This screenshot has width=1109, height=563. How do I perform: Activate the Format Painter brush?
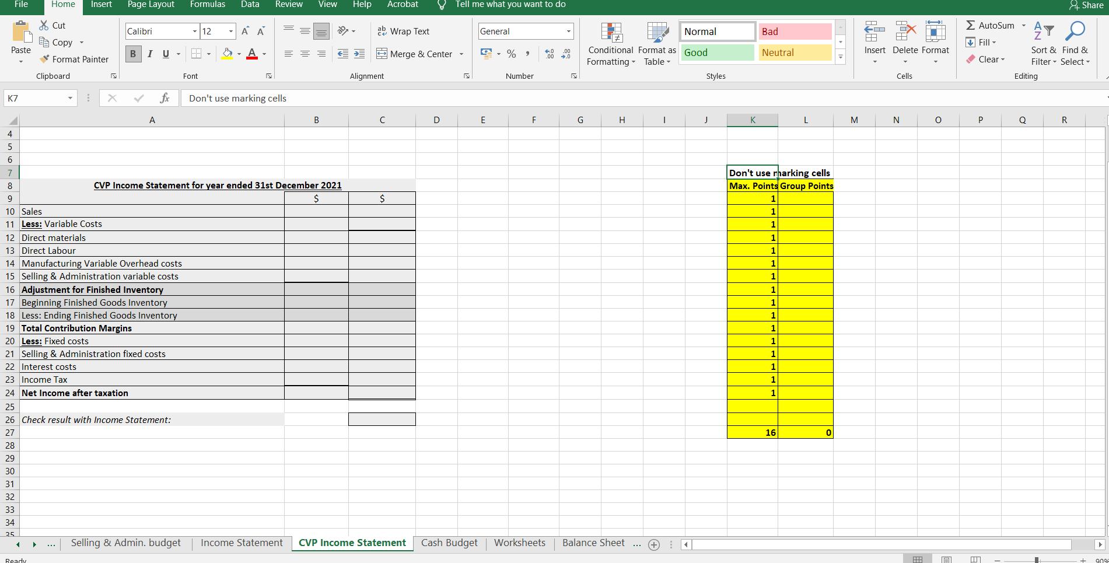[44, 59]
